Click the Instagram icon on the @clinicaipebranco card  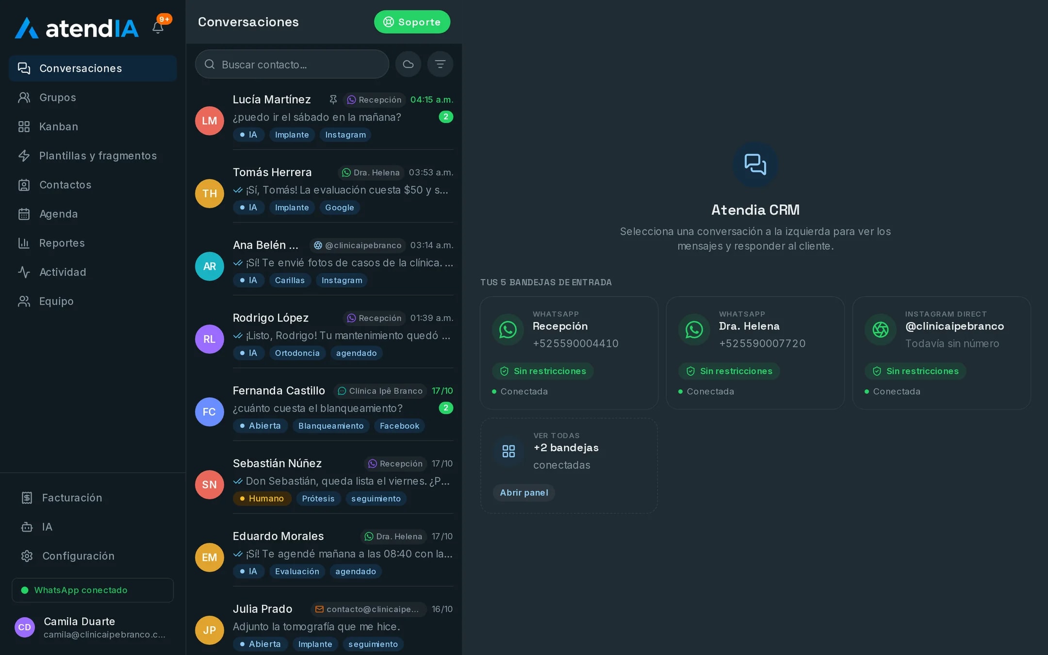[x=881, y=329]
